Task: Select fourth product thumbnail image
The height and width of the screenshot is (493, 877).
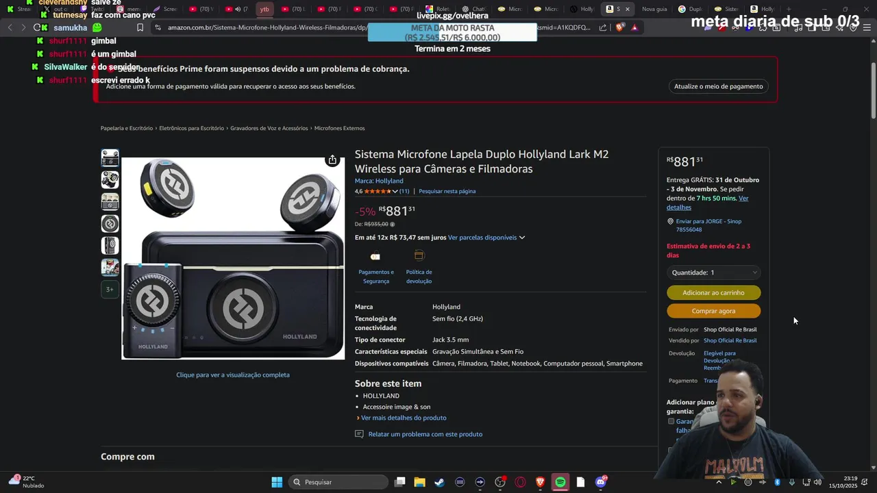Action: [110, 224]
